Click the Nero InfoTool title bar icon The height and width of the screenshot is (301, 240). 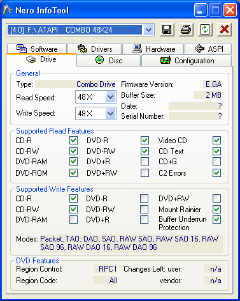click(x=8, y=10)
